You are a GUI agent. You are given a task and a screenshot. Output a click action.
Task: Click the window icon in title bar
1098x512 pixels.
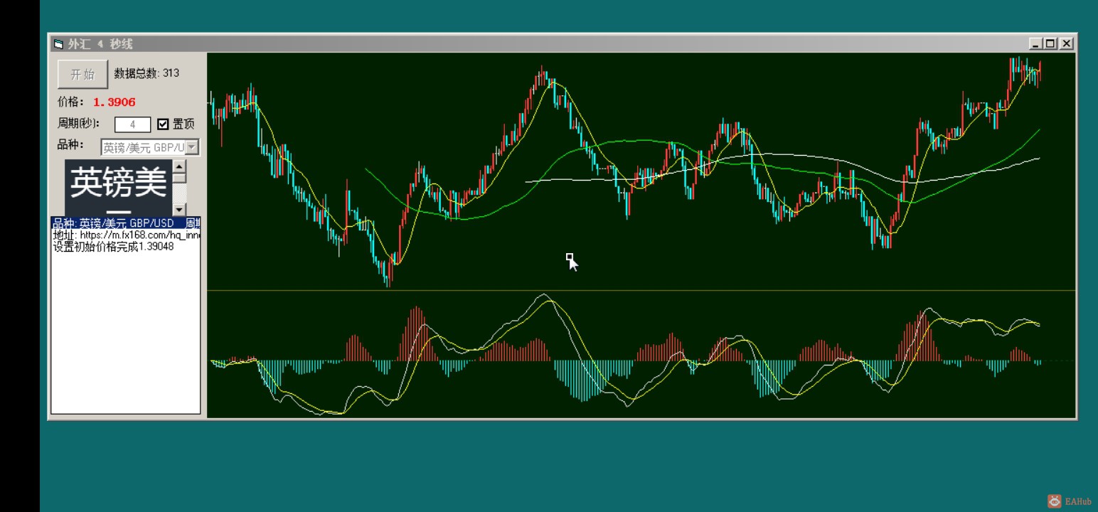point(58,44)
